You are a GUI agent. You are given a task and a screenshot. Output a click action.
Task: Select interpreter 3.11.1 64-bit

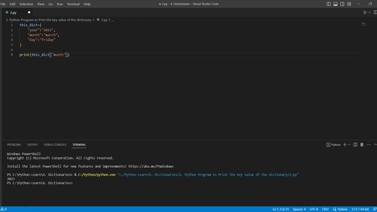[360, 210]
